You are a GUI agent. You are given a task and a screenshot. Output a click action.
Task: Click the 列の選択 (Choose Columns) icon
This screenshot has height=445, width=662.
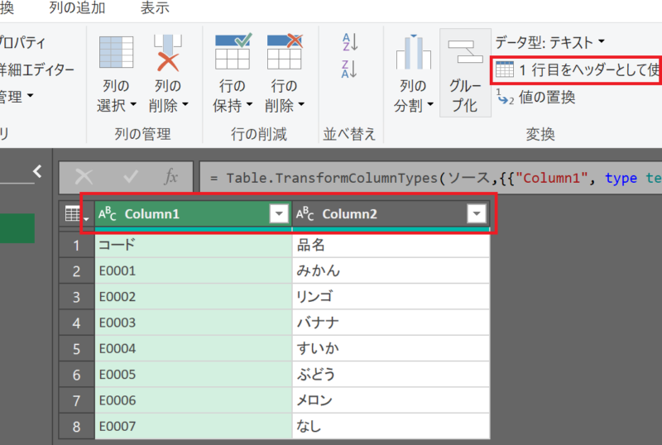116,53
